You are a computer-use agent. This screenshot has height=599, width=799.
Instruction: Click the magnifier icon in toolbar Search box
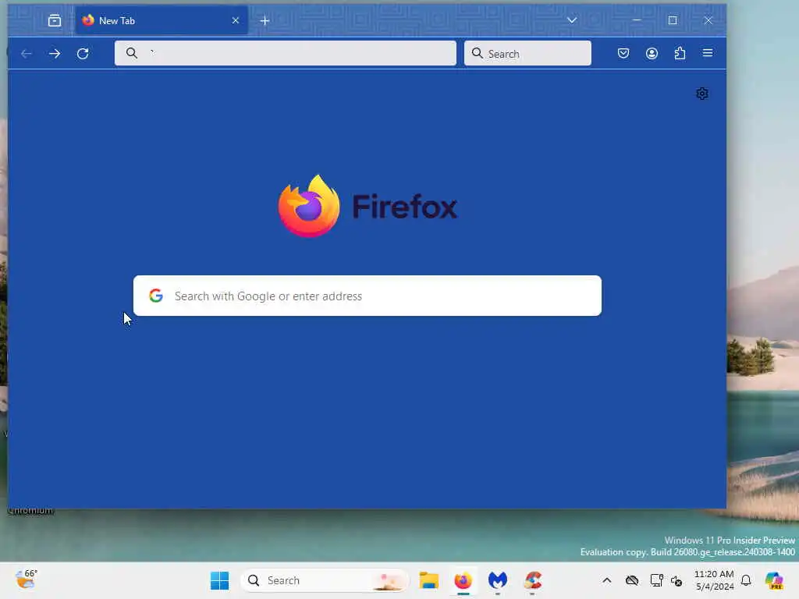click(477, 53)
